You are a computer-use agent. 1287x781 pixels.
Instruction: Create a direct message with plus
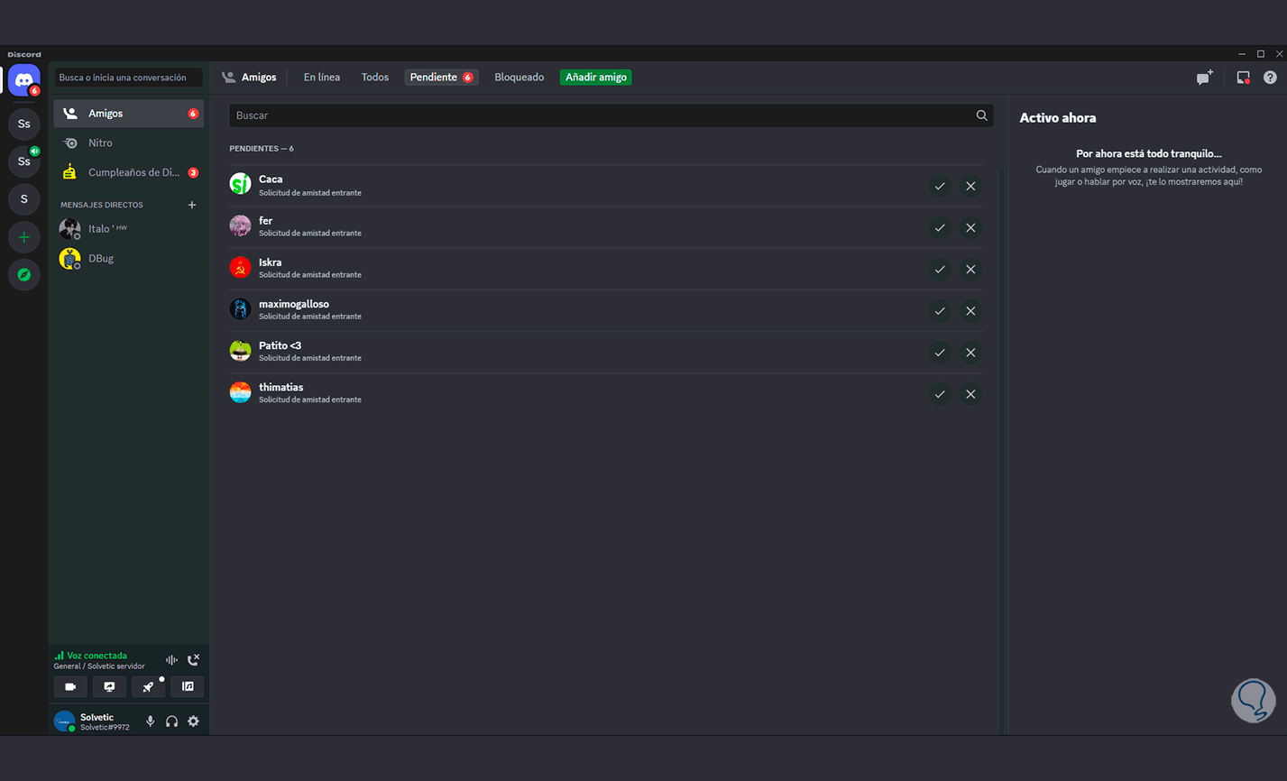(192, 205)
